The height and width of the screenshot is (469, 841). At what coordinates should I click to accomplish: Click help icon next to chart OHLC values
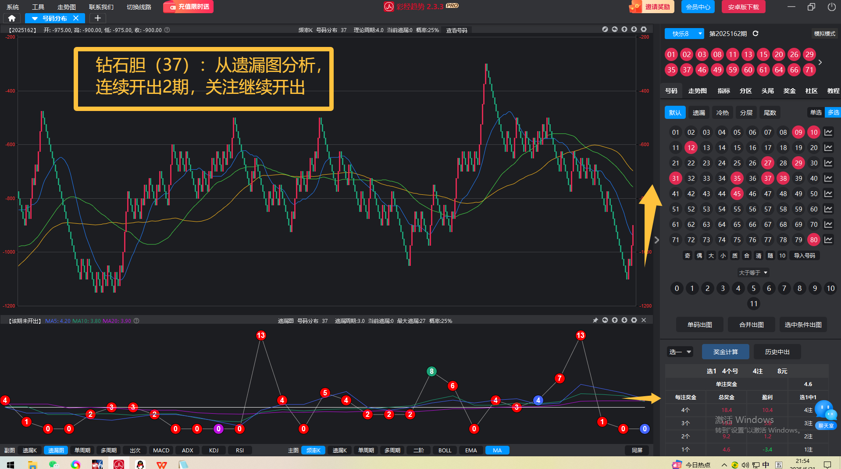[167, 30]
